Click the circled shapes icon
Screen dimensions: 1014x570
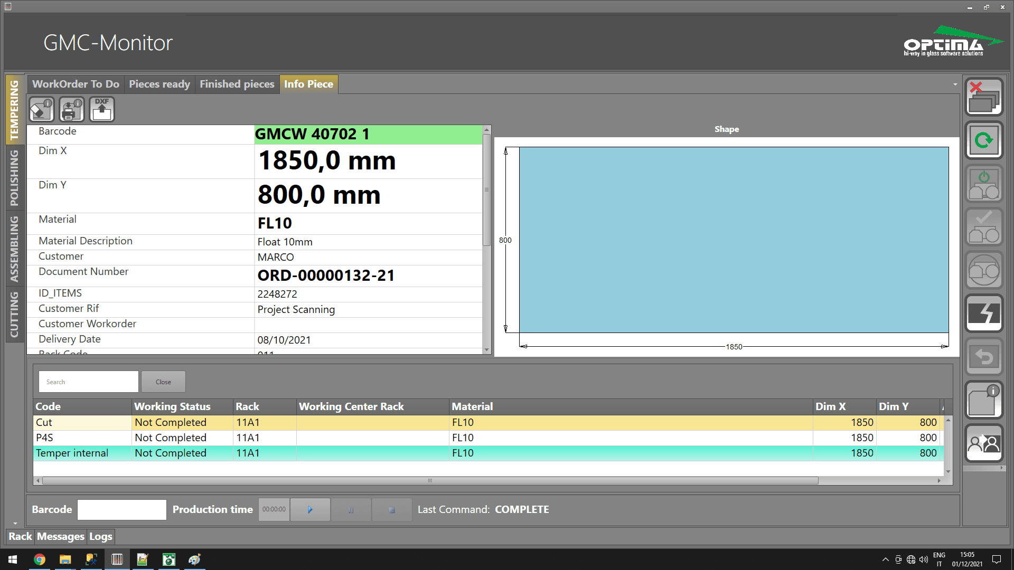(x=984, y=270)
